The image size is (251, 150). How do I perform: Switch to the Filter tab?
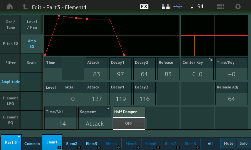[x=10, y=63]
